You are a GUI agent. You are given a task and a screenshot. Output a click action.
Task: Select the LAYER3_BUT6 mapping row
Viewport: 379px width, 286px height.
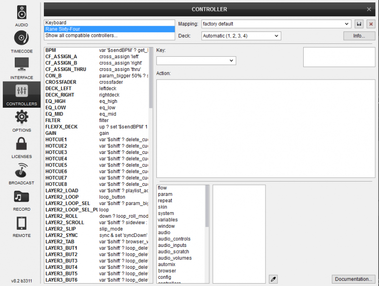click(x=97, y=280)
